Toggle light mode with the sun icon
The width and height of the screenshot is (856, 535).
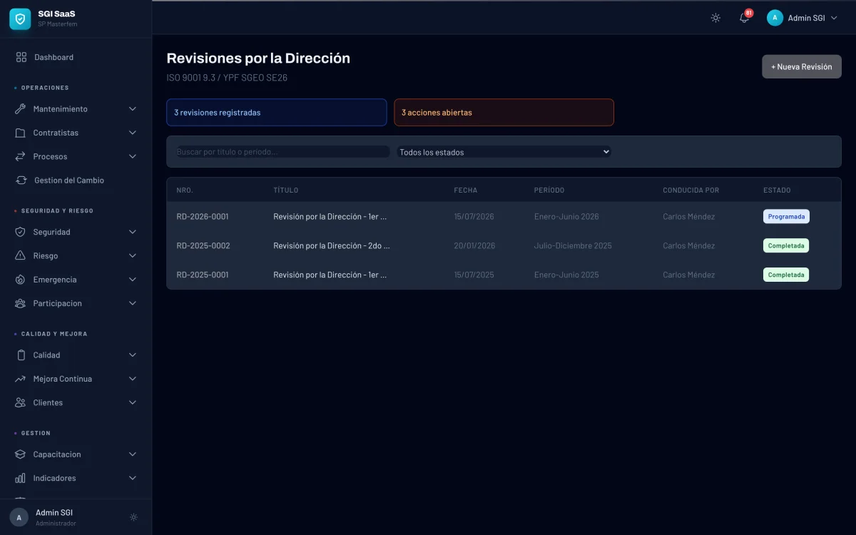pyautogui.click(x=715, y=17)
